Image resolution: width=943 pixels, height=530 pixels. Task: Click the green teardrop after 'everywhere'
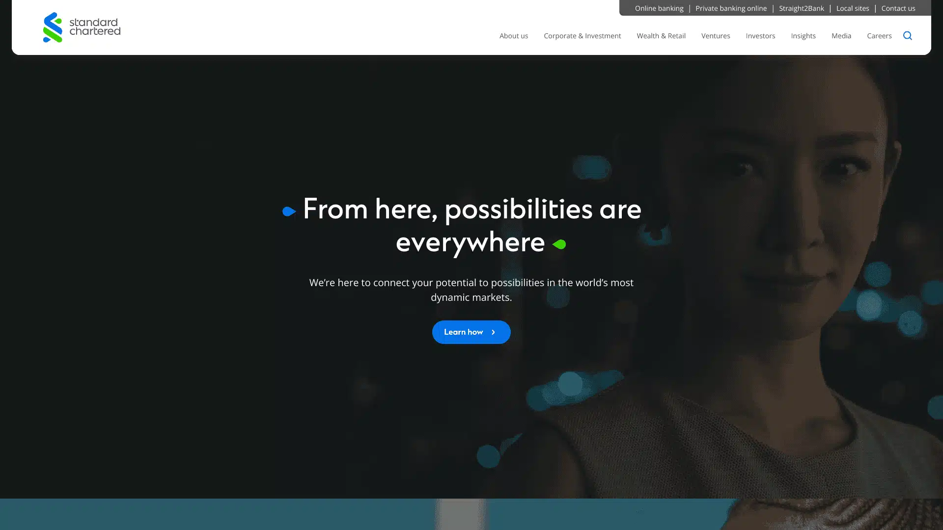(x=559, y=244)
